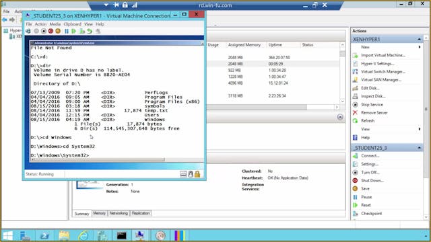Click the blue Help icon in Actions

355,137
